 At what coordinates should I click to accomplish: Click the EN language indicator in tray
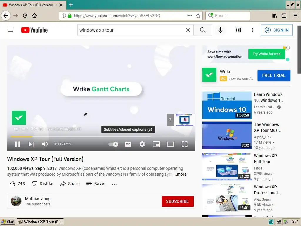tap(271, 222)
